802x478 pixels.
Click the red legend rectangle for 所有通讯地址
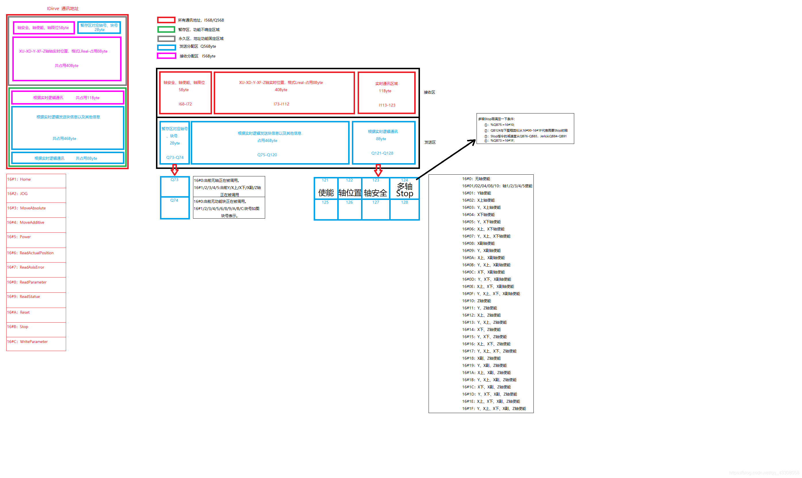166,20
